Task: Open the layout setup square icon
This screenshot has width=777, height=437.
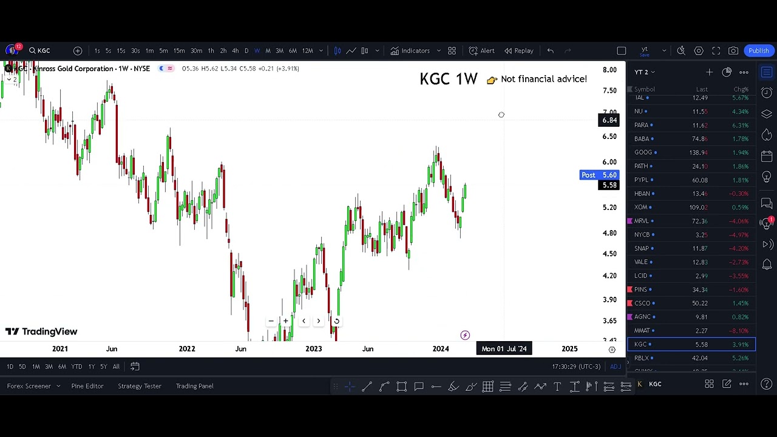Action: pos(621,50)
